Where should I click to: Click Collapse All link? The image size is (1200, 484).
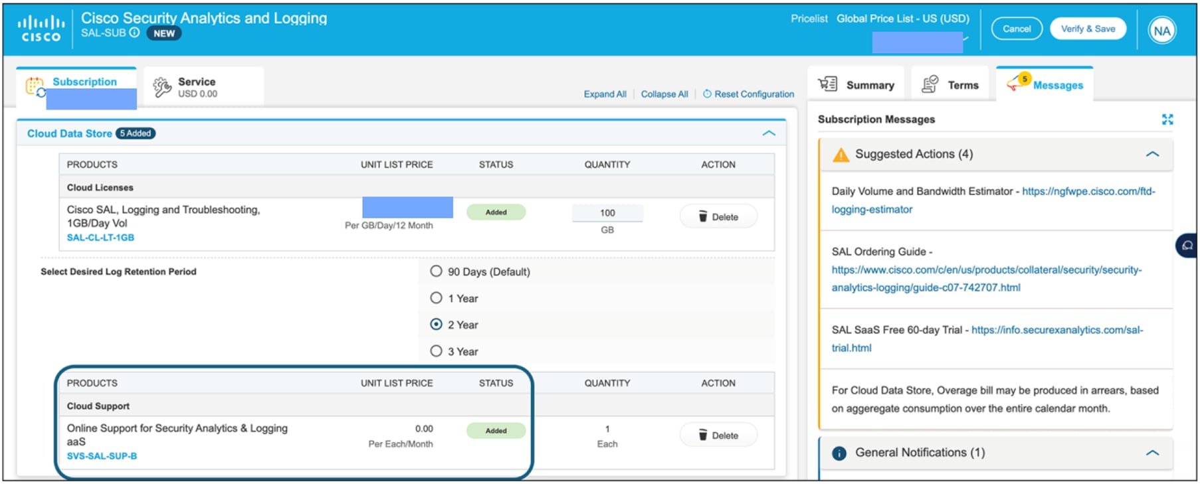pos(664,94)
